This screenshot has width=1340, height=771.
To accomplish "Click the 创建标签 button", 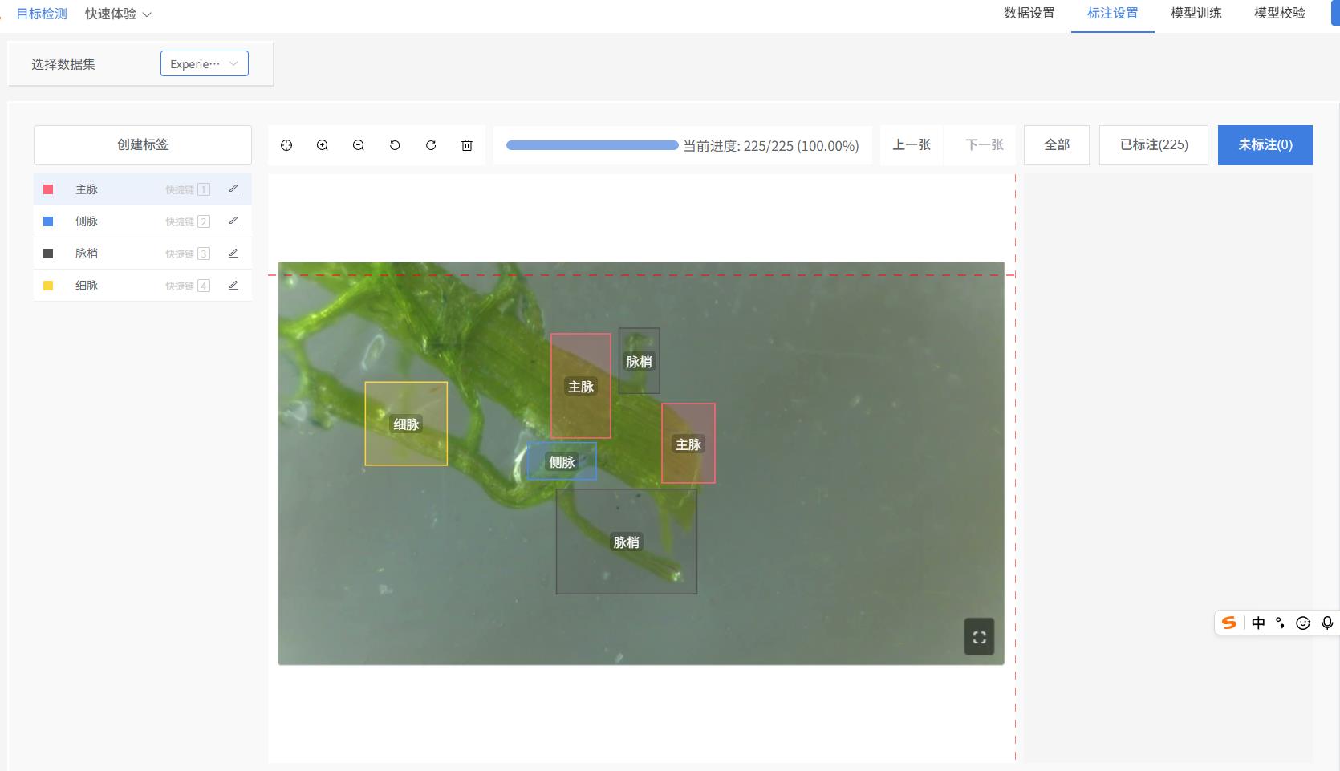I will (x=143, y=144).
